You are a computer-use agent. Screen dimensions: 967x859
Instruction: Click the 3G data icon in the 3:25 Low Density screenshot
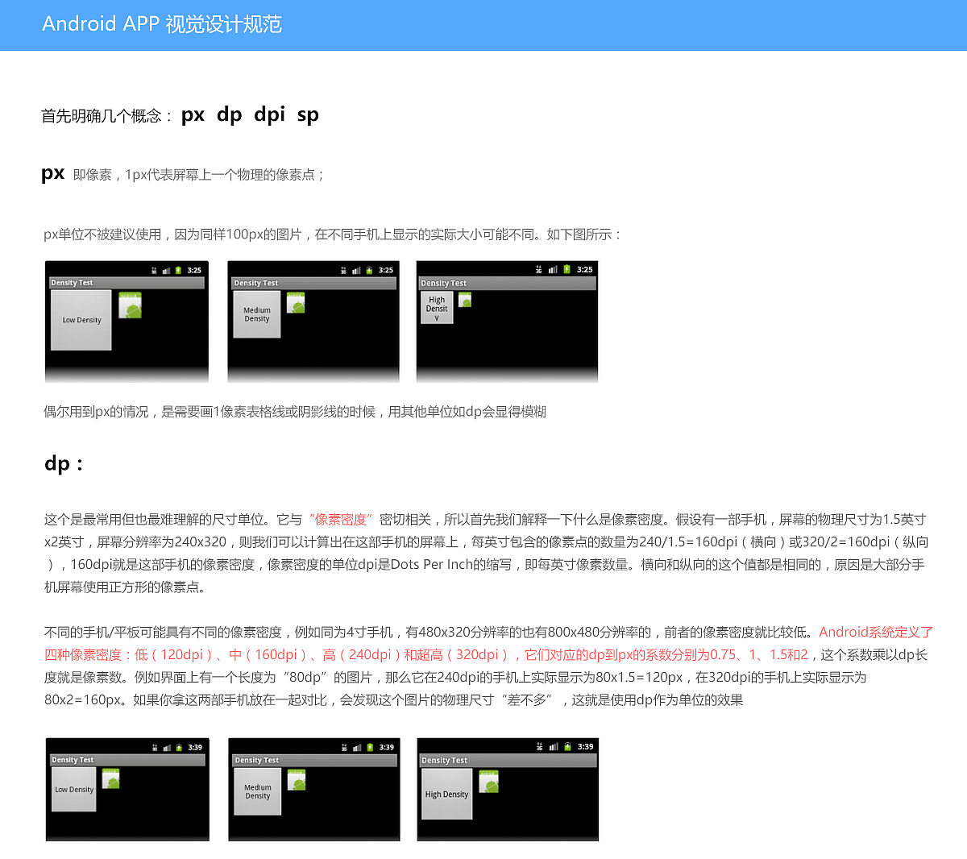(x=154, y=271)
